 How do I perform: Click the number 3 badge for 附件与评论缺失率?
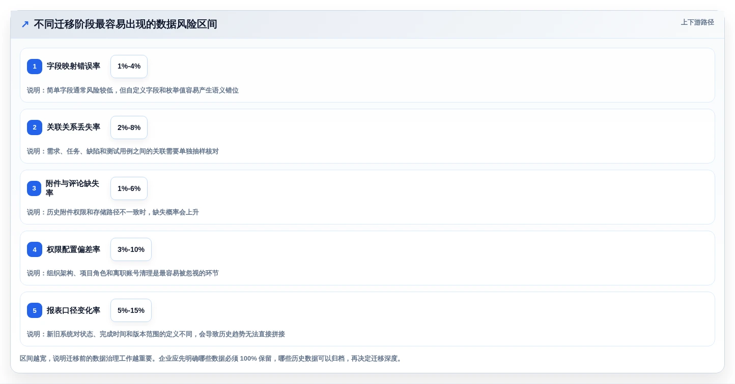tap(35, 188)
